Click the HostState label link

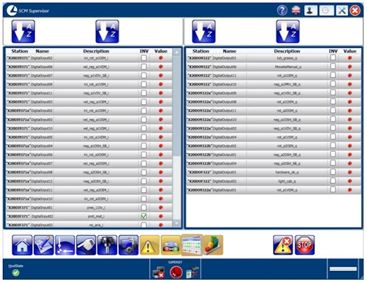(13, 266)
